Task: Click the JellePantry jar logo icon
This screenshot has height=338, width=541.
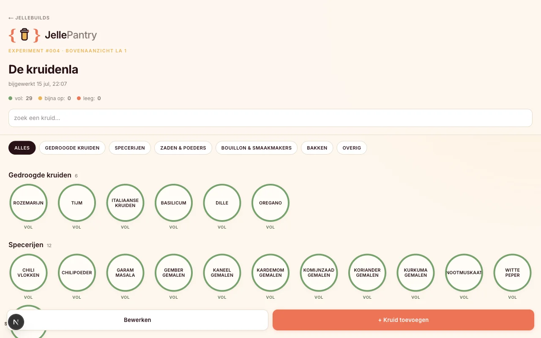Action: point(25,35)
